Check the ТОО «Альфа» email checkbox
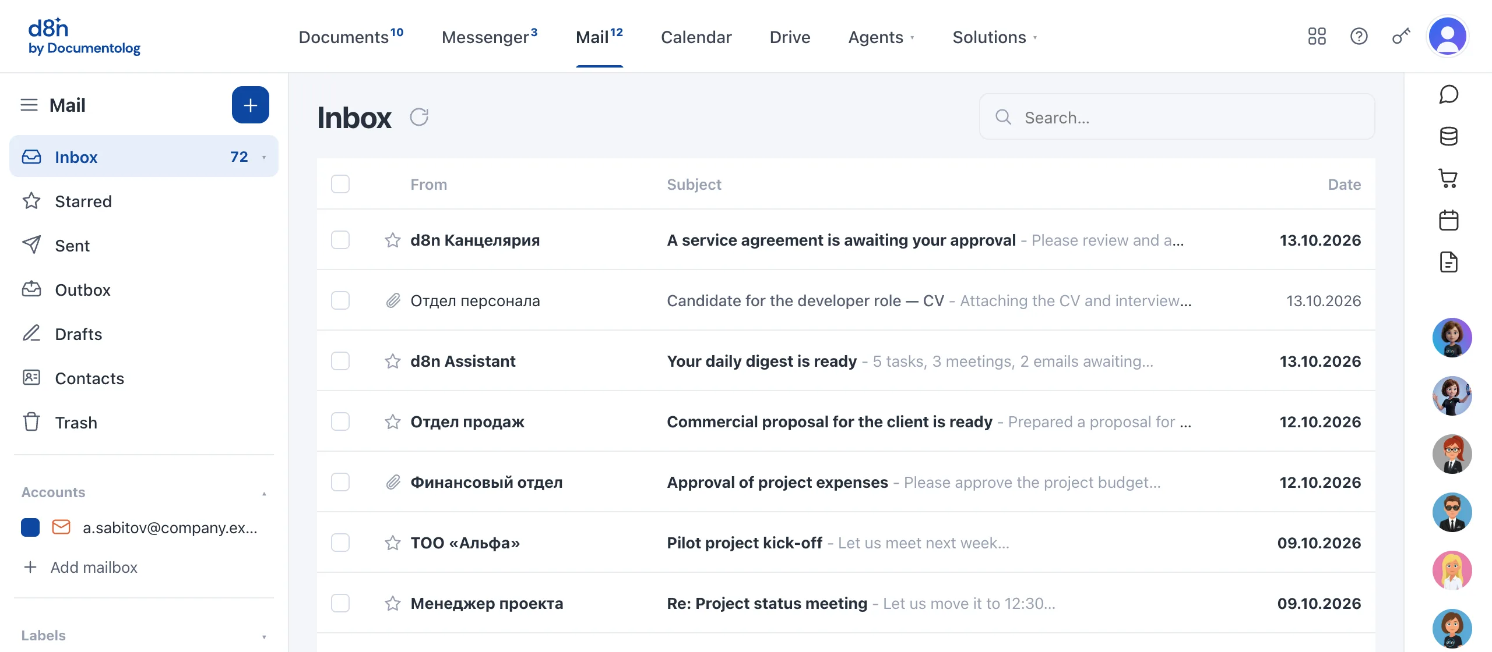The height and width of the screenshot is (652, 1492). 340,543
